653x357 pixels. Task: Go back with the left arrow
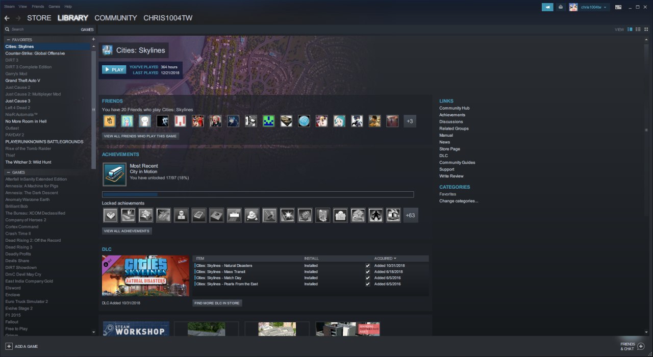pyautogui.click(x=7, y=18)
